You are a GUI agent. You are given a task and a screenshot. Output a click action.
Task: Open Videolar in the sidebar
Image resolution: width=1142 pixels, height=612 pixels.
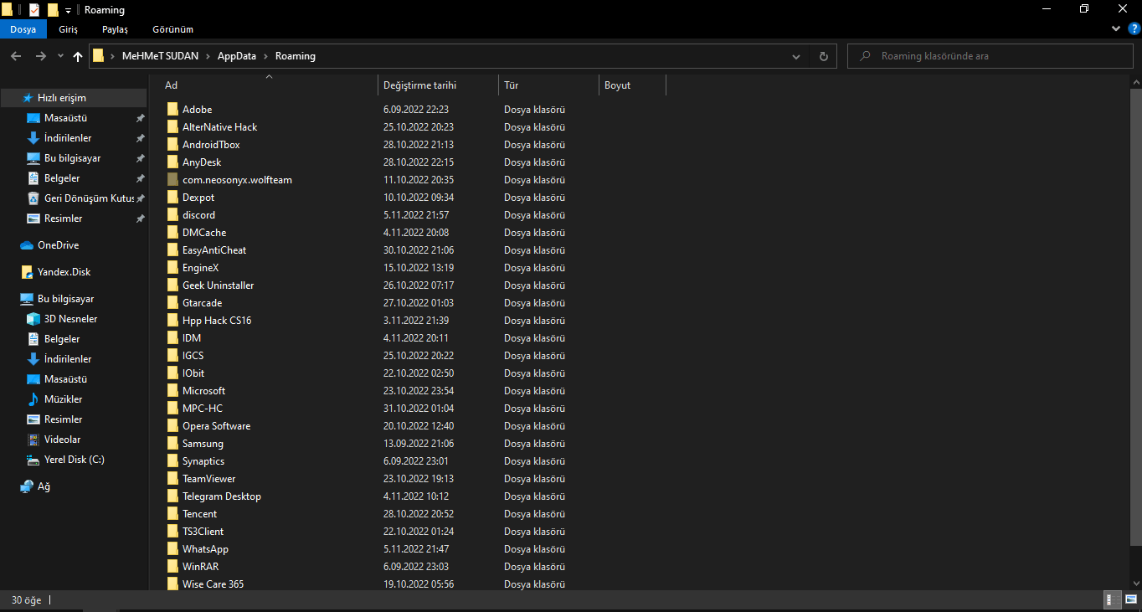coord(62,440)
